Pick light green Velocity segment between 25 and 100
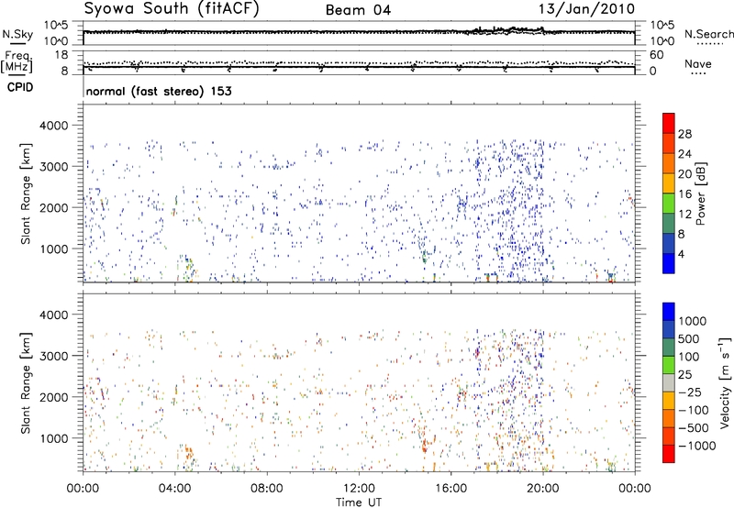The height and width of the screenshot is (508, 734). click(669, 365)
